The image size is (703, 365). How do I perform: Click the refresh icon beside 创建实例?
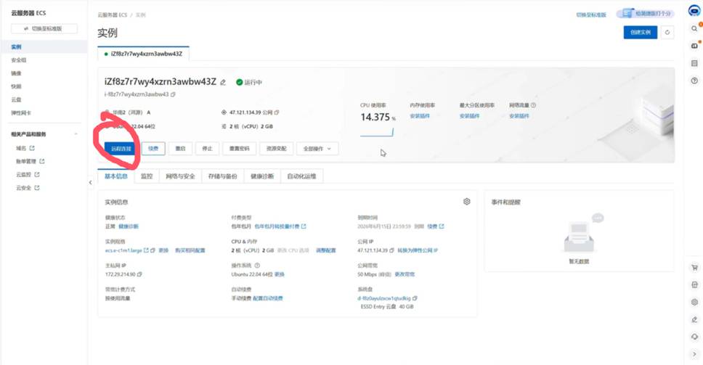[x=667, y=32]
